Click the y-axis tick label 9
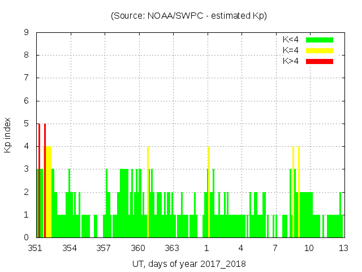 click(27, 32)
